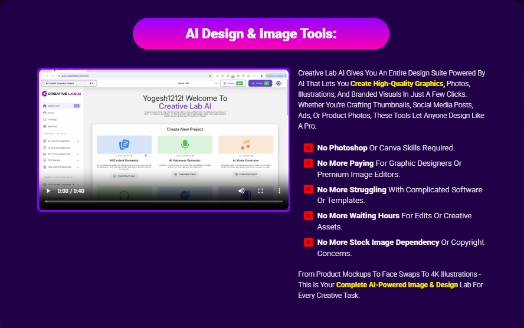Mute the video with the speaker icon
Screen dimensions: 524x328
point(241,191)
